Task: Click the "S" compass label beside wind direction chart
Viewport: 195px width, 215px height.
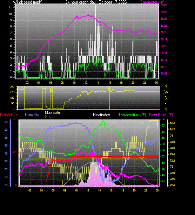Action: click(166, 98)
